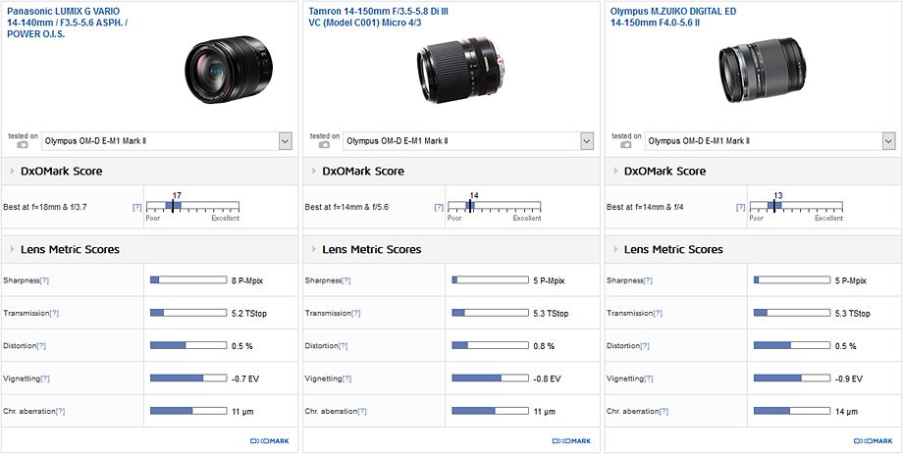Open the Tamron 14-150mm Di III lens link
Image resolution: width=903 pixels, height=454 pixels.
pyautogui.click(x=378, y=17)
